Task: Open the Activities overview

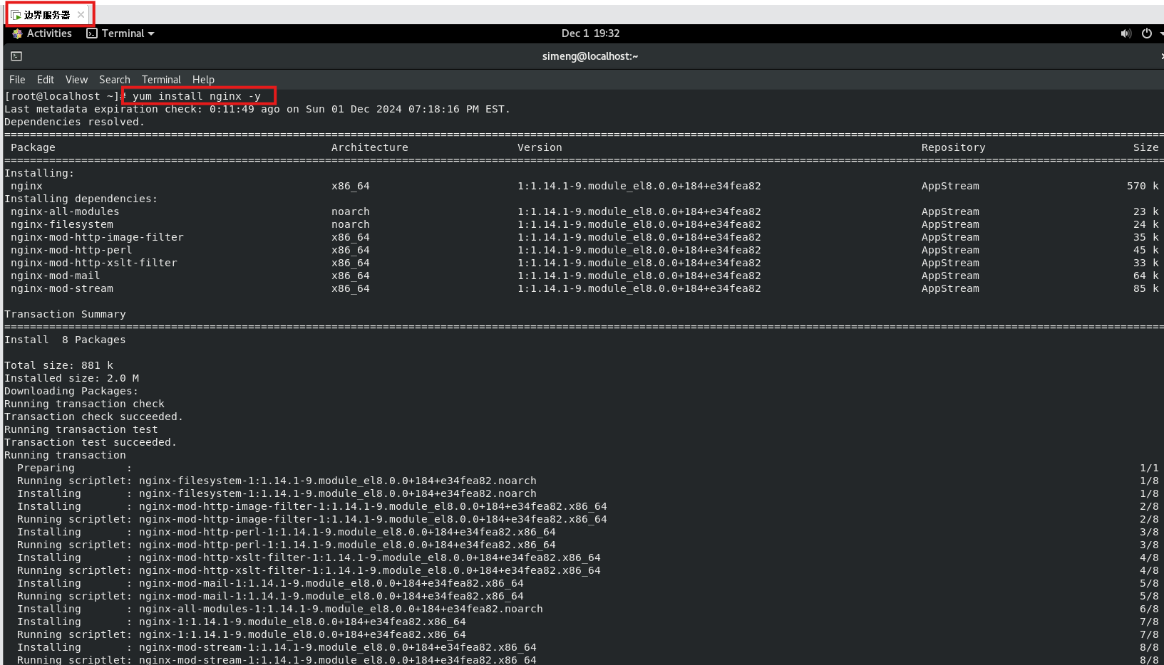Action: (x=49, y=33)
